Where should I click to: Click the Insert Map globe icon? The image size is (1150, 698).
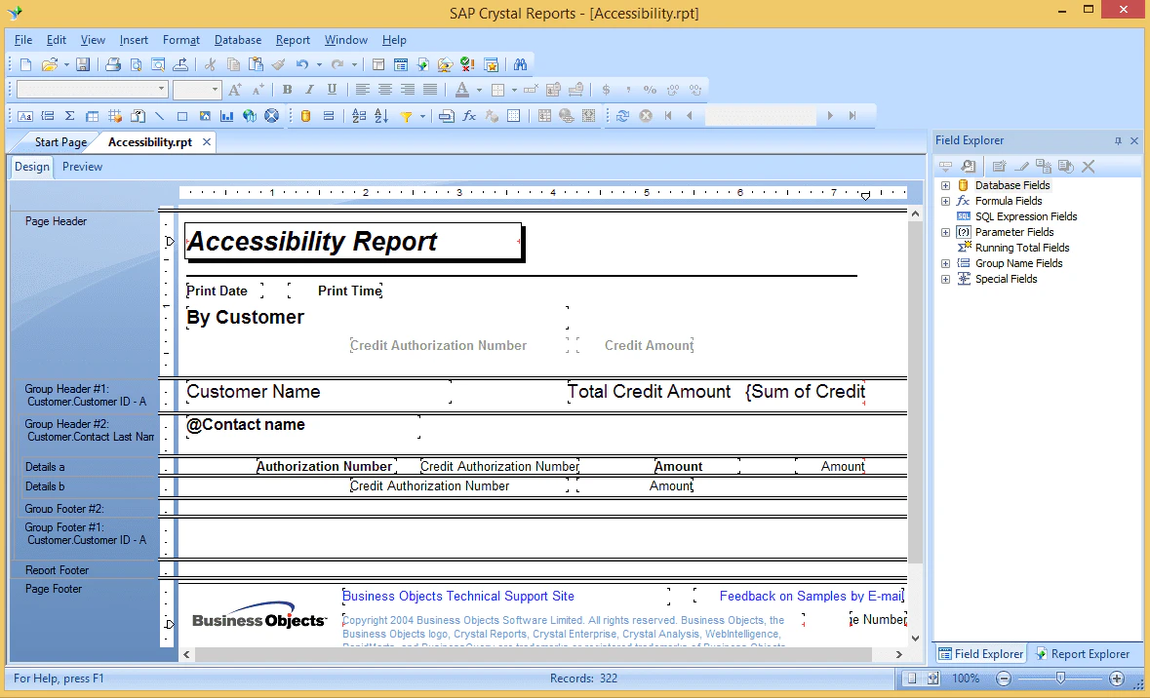[250, 116]
